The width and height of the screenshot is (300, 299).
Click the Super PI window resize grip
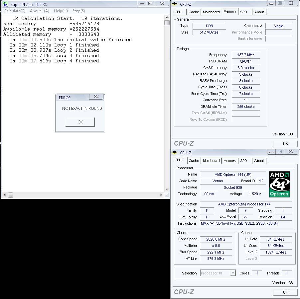[x=167, y=195]
